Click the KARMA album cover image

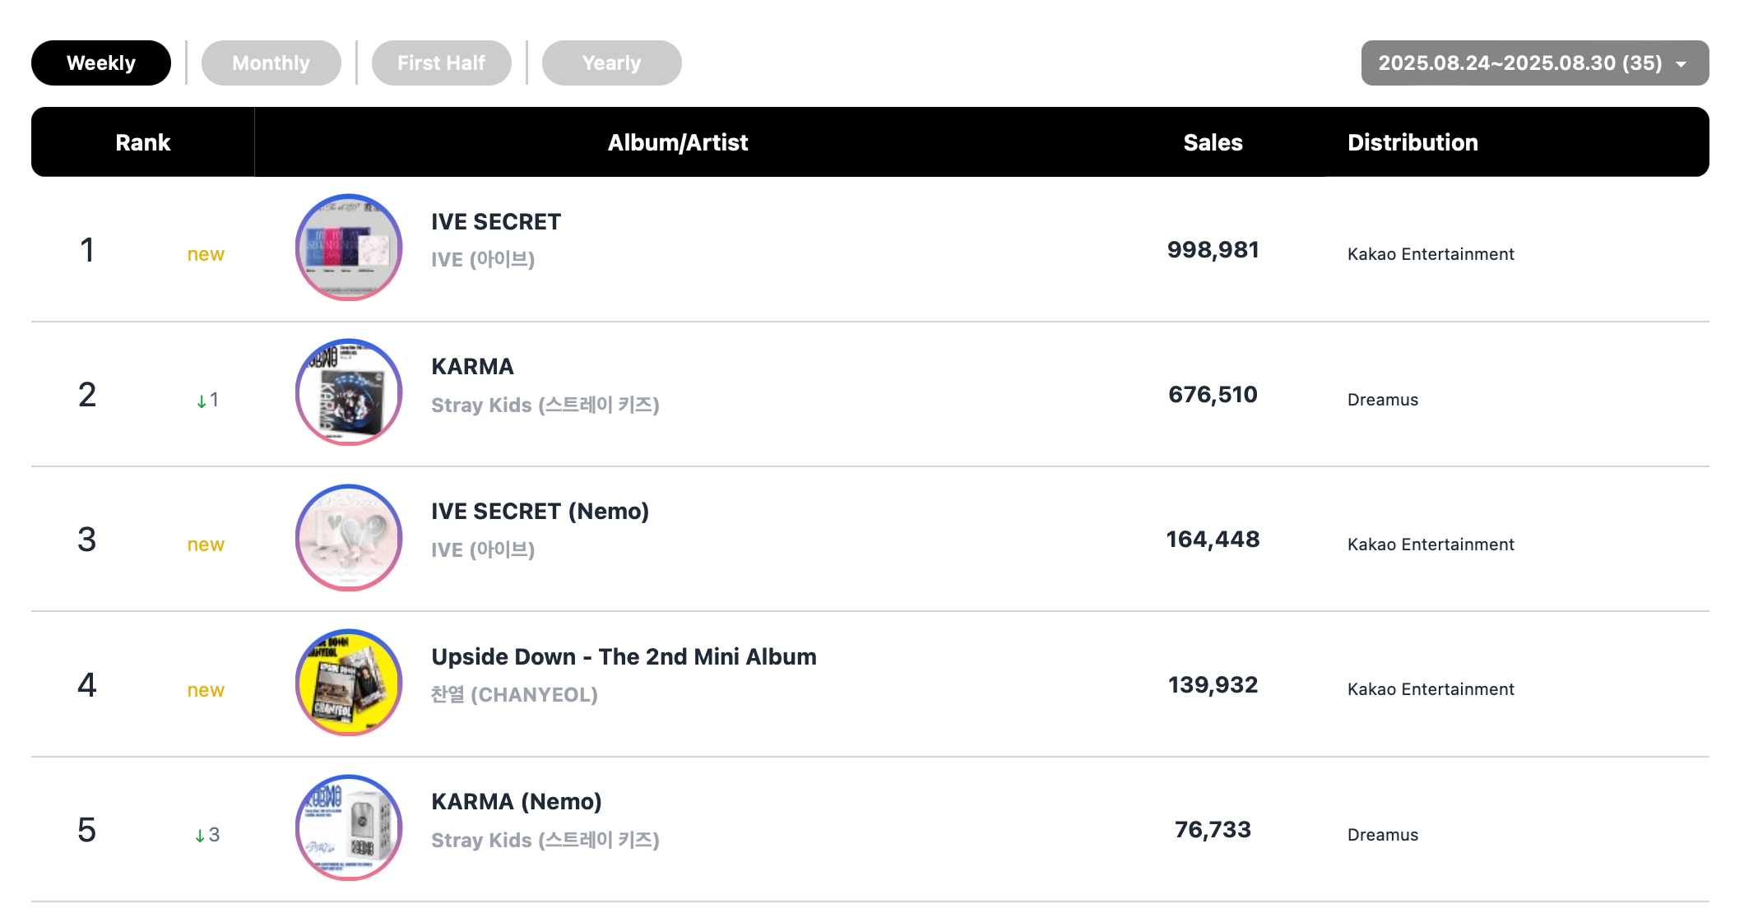(x=349, y=392)
